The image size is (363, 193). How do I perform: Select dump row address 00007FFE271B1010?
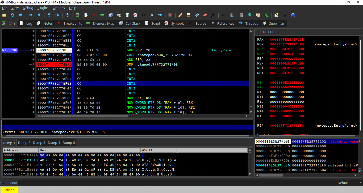(20, 160)
